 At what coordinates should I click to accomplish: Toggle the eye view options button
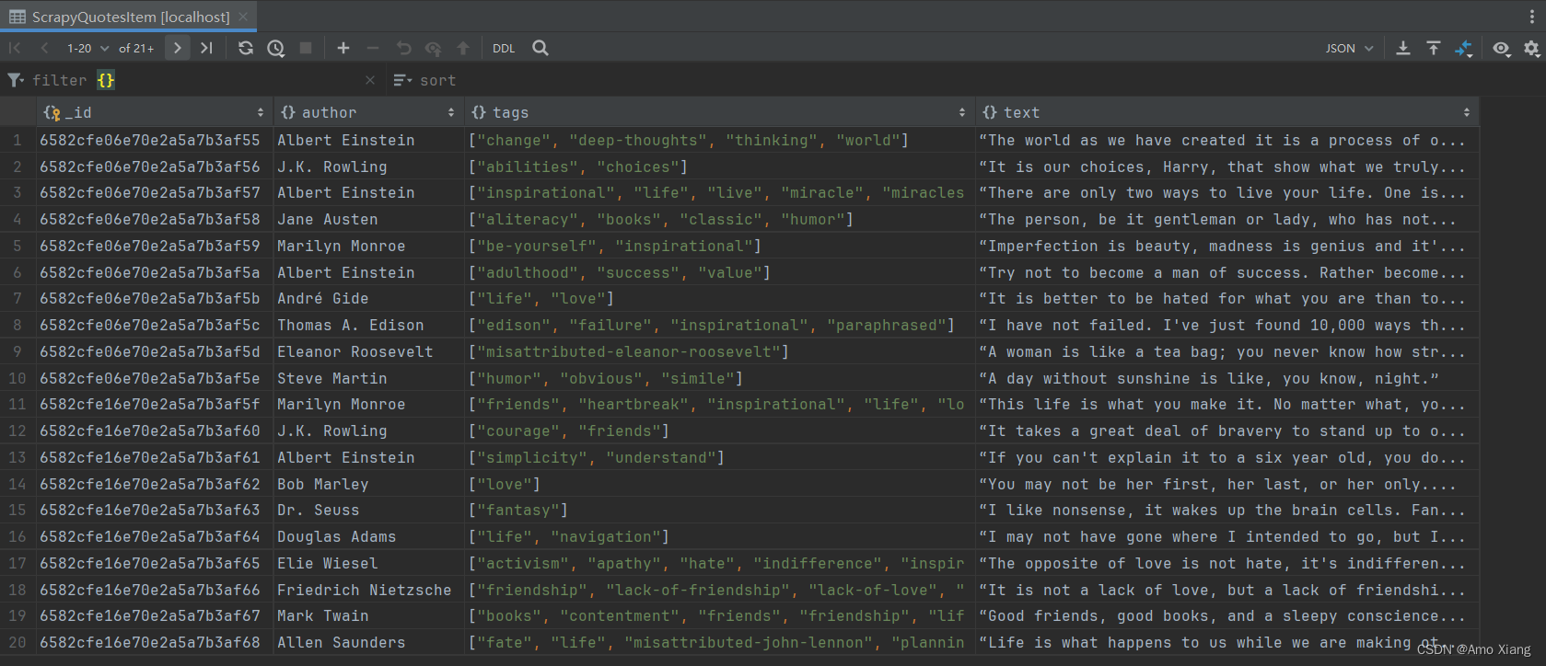point(1502,48)
